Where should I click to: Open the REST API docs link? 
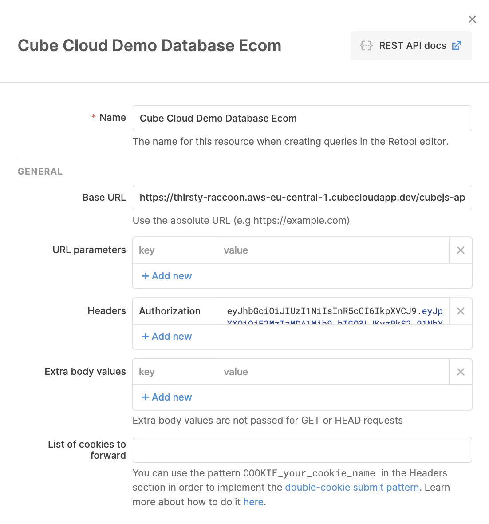click(x=411, y=46)
